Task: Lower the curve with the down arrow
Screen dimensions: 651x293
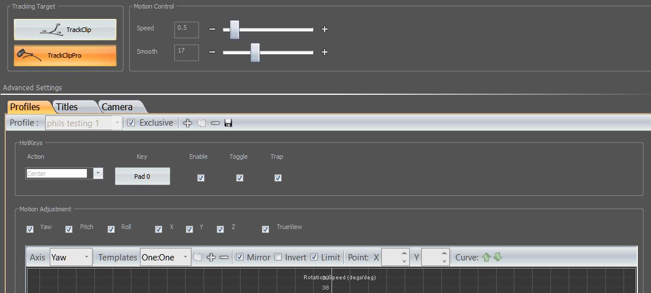Action: (498, 258)
